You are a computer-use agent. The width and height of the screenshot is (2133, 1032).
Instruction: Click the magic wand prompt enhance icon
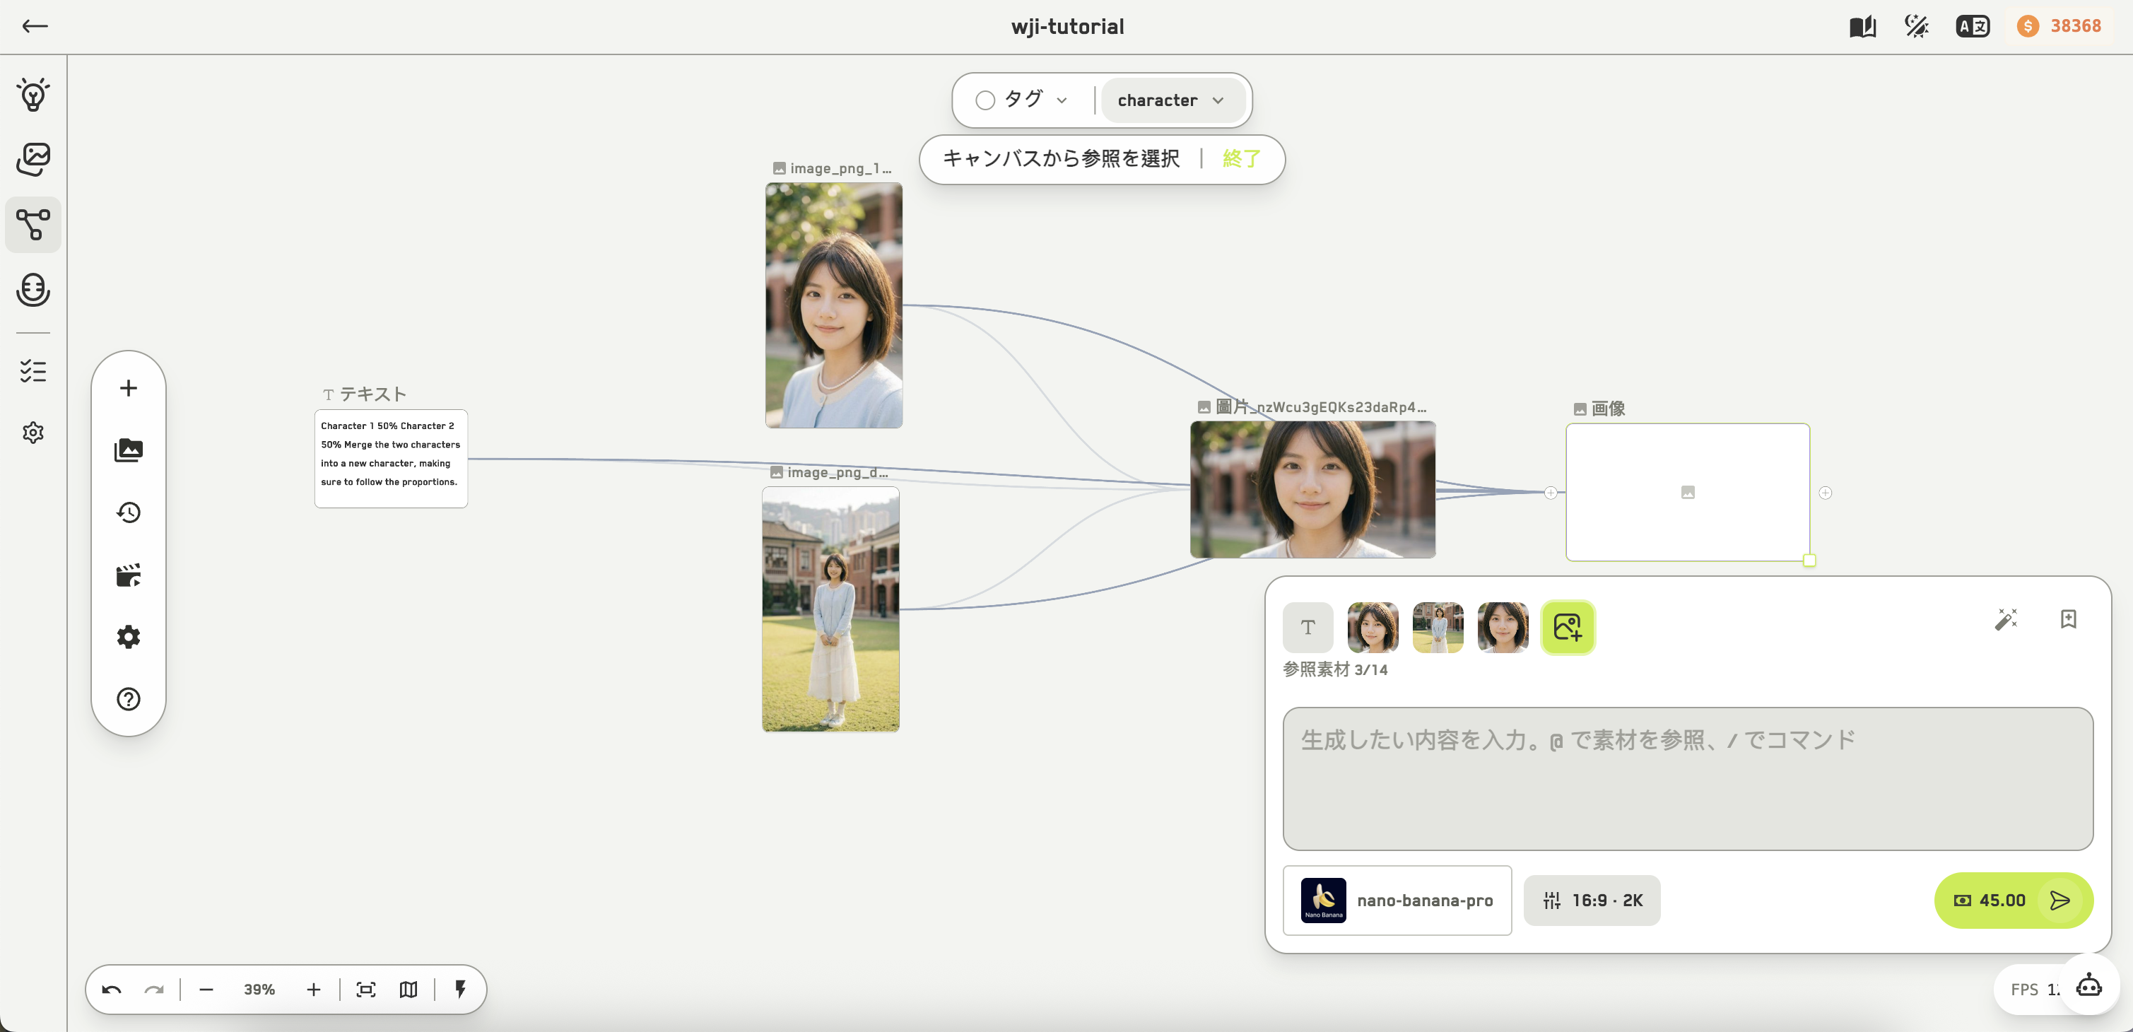pos(2006,618)
